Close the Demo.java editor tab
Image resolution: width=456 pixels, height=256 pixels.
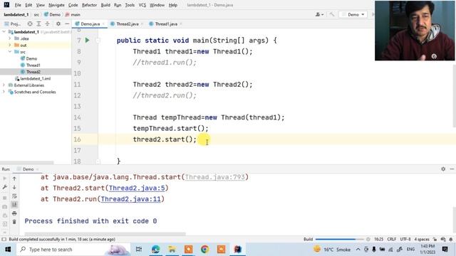pyautogui.click(x=103, y=23)
